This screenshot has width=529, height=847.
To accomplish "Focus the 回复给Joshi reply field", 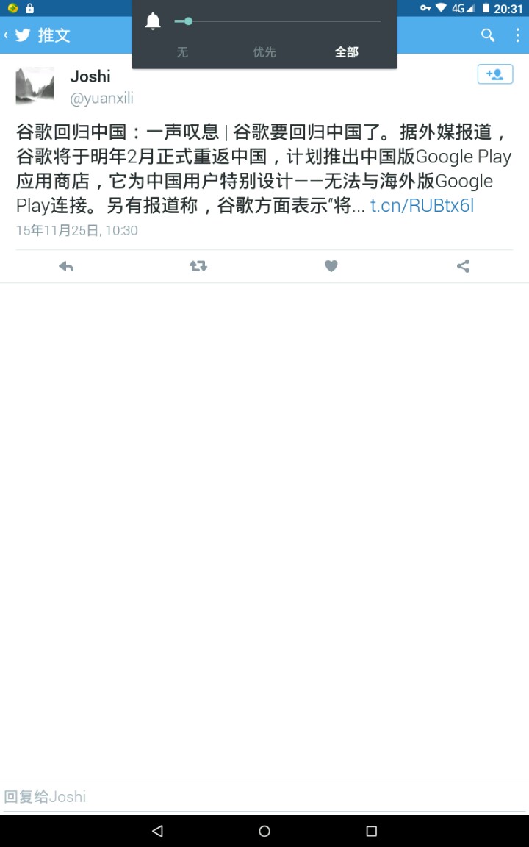I will click(x=264, y=797).
